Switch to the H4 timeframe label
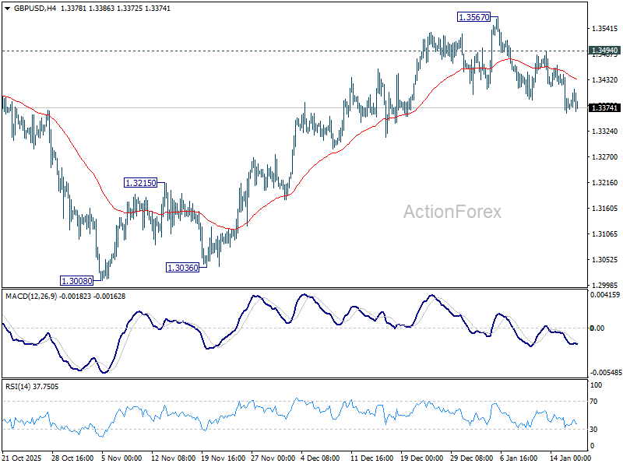The image size is (623, 467). (49, 9)
